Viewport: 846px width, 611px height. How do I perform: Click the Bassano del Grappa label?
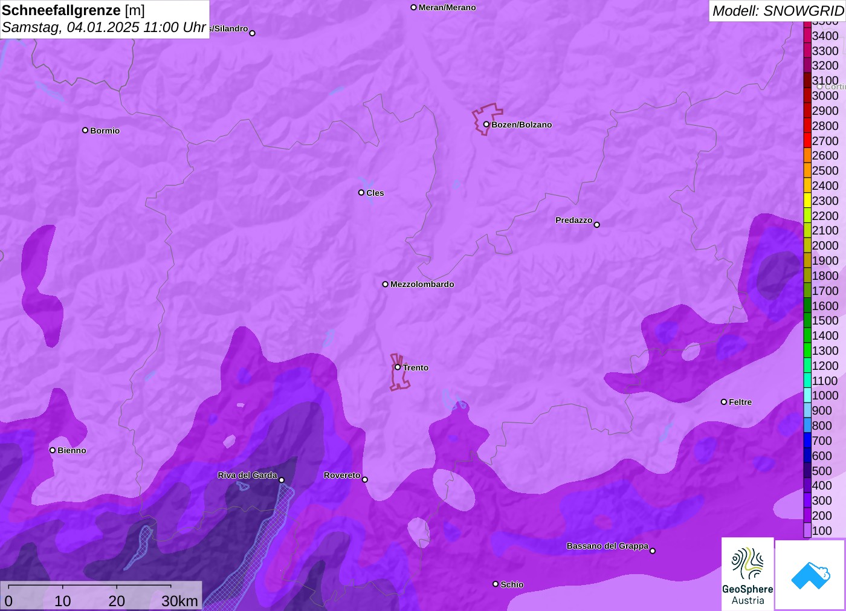click(607, 546)
